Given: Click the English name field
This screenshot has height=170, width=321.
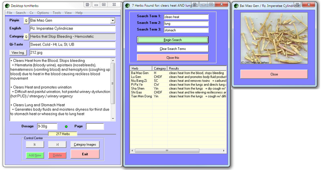Looking at the screenshot, I should [73, 28].
